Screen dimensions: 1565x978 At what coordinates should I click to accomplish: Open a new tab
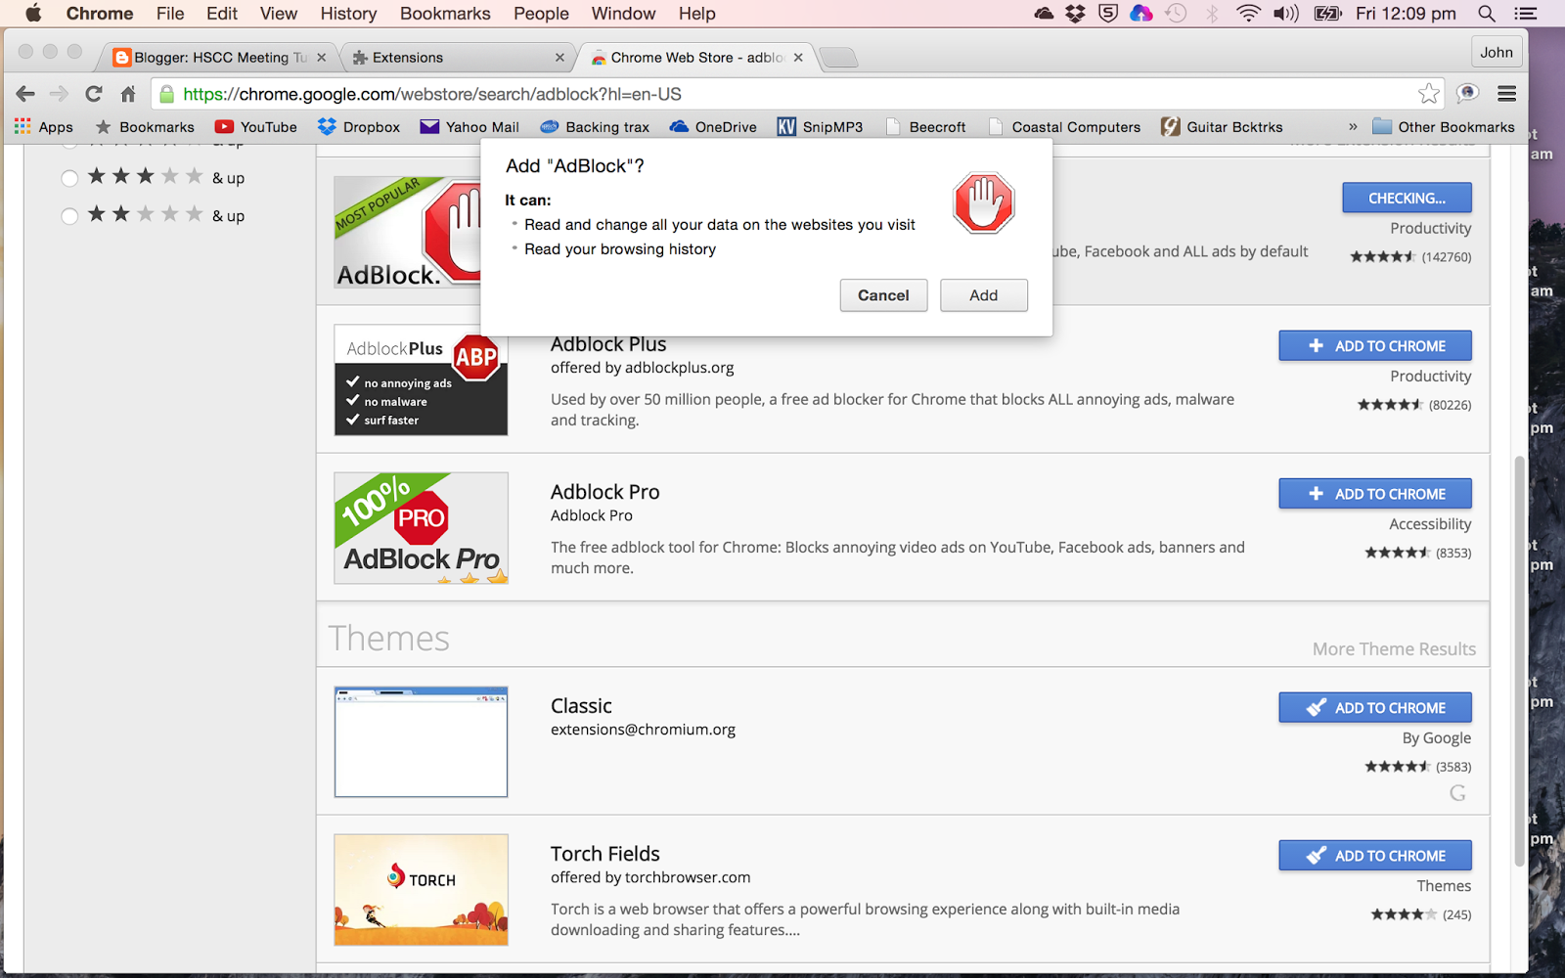tap(838, 58)
